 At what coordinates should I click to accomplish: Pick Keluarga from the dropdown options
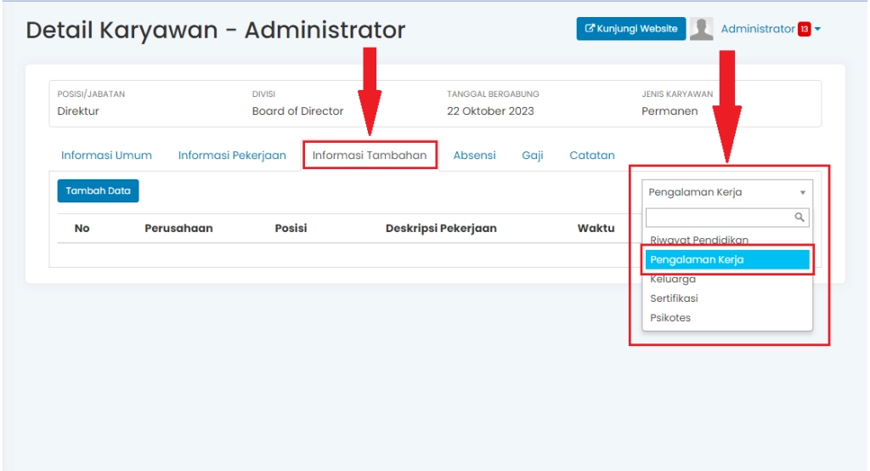pyautogui.click(x=673, y=279)
